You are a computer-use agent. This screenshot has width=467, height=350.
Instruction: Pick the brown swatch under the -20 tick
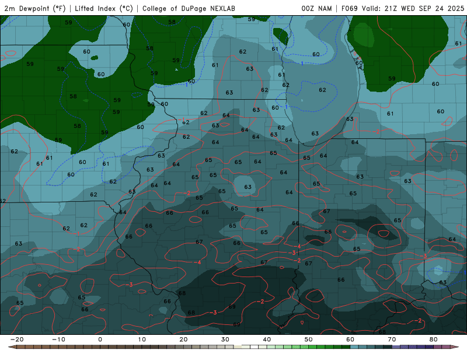coord(21,346)
